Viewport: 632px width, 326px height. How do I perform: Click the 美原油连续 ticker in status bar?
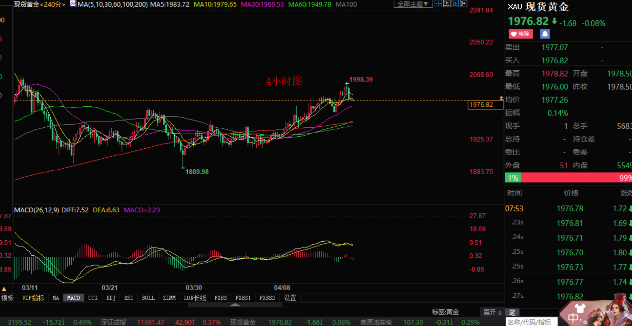(376, 322)
